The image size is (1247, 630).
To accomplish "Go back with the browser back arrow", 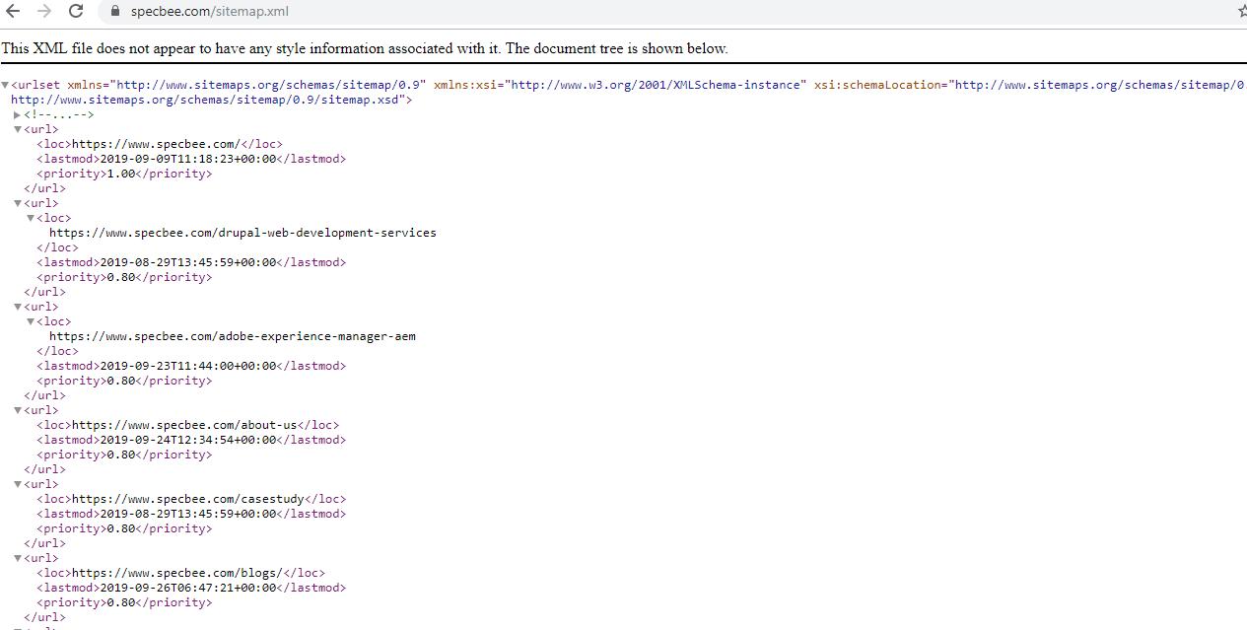I will 14,11.
